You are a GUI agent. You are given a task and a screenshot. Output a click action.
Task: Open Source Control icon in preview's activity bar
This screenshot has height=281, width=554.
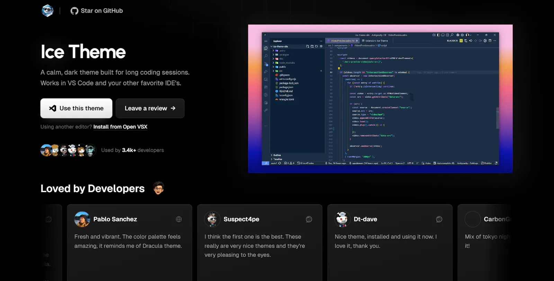266,64
